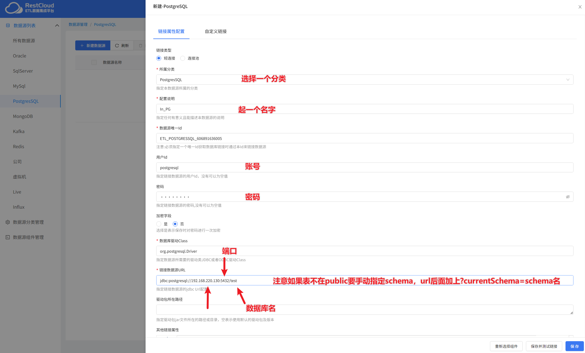Tick the select-all checkbox in table header
The width and height of the screenshot is (585, 353).
[x=94, y=62]
